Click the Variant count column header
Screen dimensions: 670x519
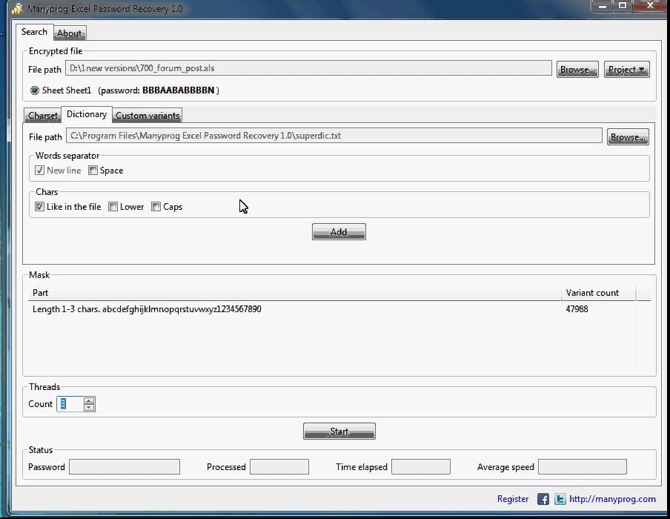click(x=598, y=293)
